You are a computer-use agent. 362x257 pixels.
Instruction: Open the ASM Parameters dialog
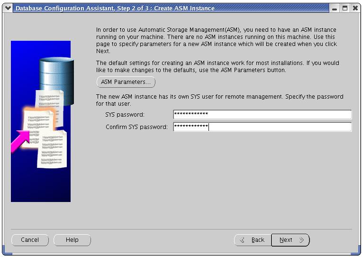point(126,82)
